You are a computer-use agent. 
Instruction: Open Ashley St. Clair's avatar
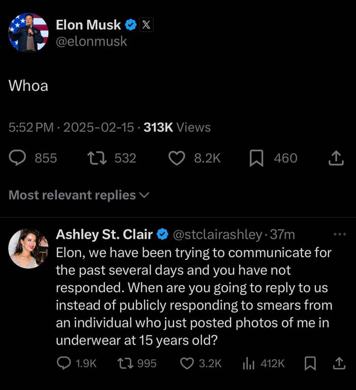coord(28,248)
